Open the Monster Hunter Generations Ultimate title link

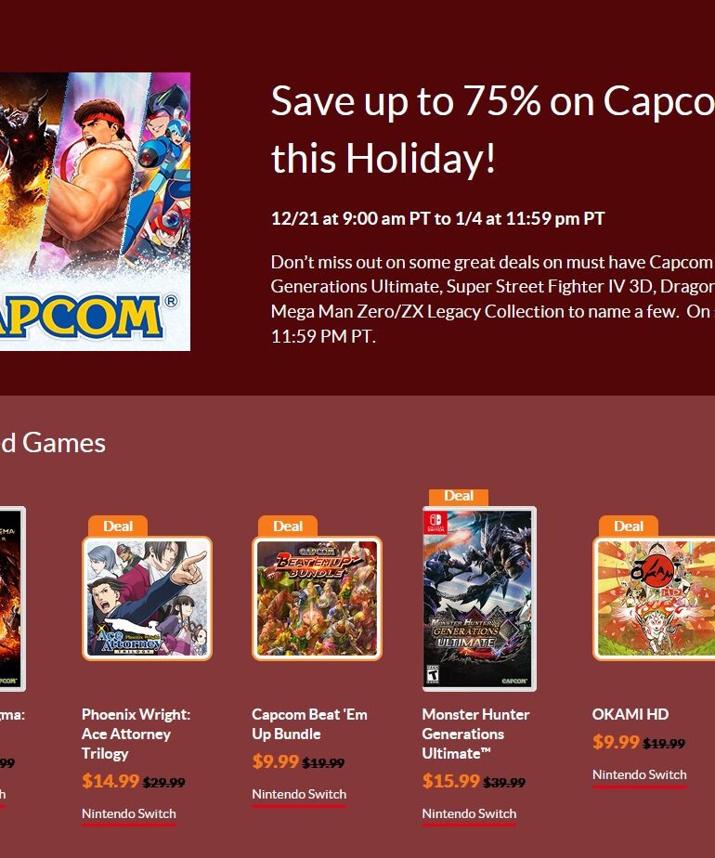[476, 734]
